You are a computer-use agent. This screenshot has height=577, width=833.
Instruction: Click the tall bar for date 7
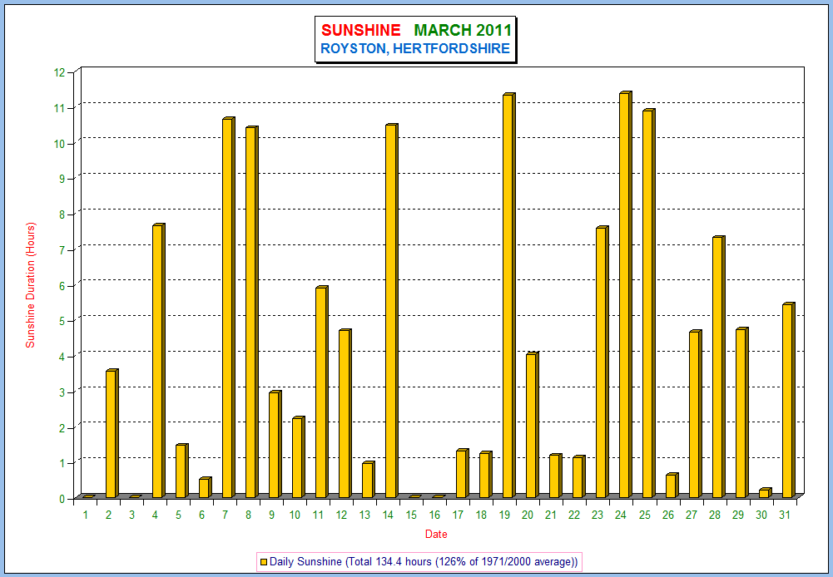[229, 308]
